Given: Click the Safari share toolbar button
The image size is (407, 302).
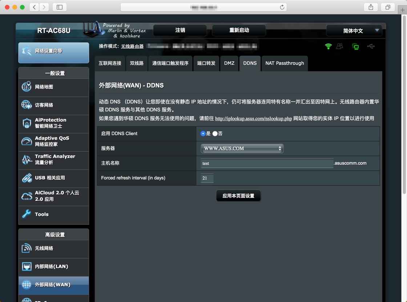Looking at the screenshot, I should (371, 7).
